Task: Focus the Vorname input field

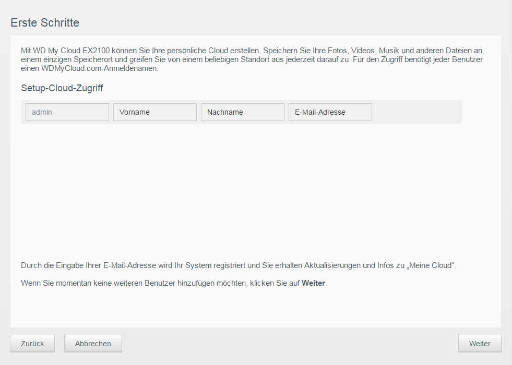Action: [x=155, y=112]
